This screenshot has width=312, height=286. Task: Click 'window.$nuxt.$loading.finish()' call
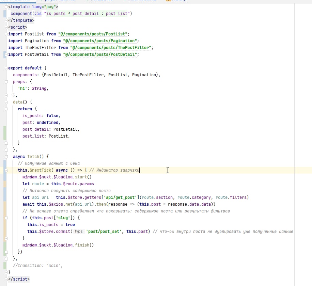[58, 245]
